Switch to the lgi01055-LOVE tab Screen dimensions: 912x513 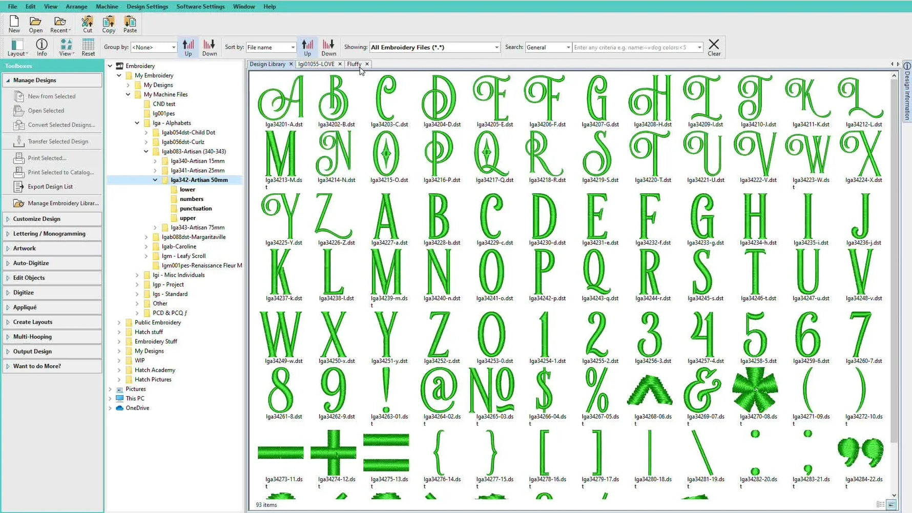point(316,64)
